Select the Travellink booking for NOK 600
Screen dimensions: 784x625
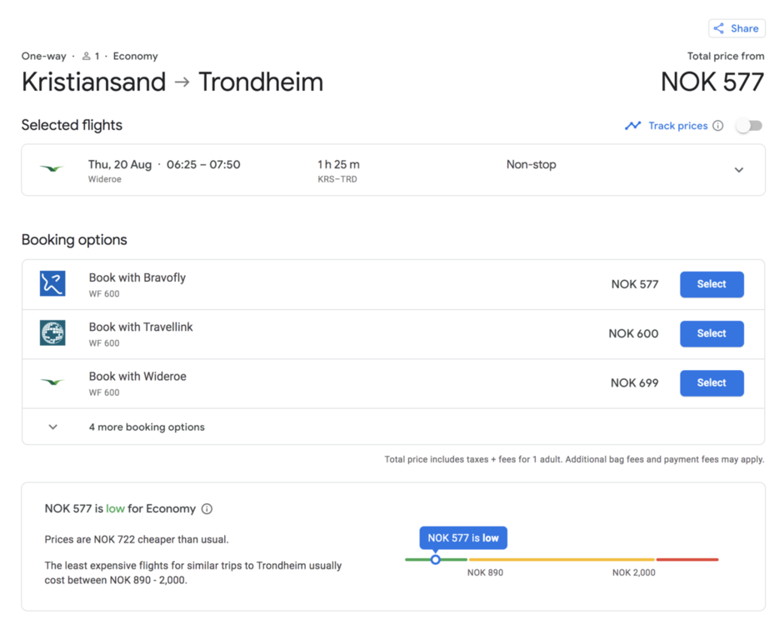(712, 333)
